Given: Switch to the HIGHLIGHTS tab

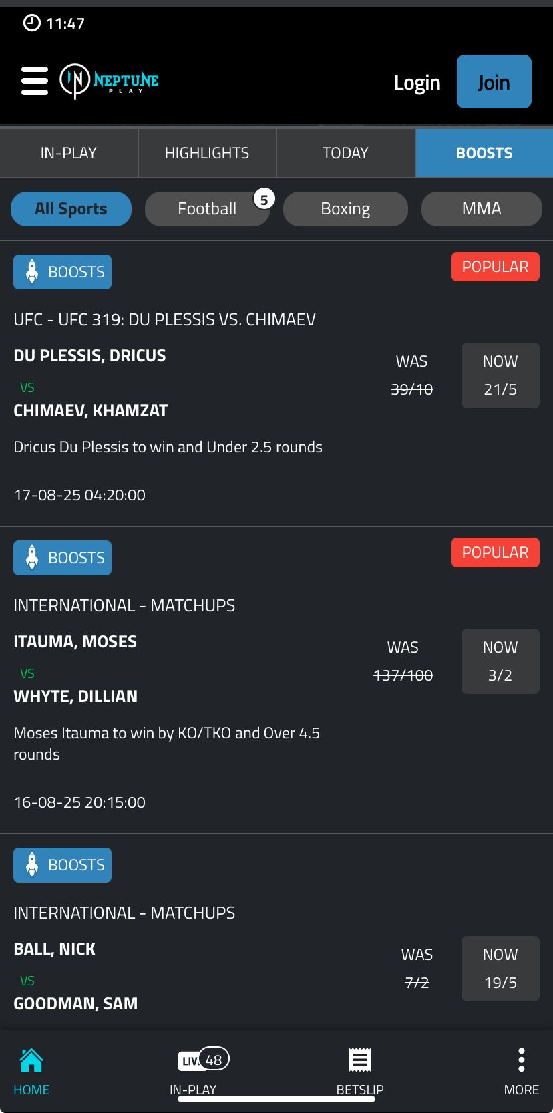Looking at the screenshot, I should pyautogui.click(x=207, y=153).
